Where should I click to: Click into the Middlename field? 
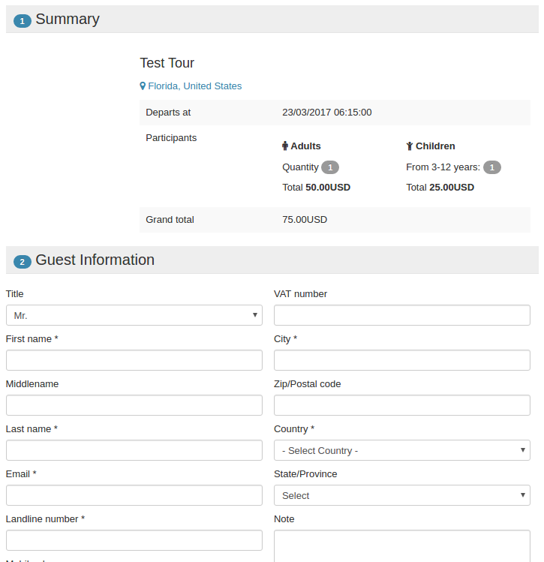134,405
